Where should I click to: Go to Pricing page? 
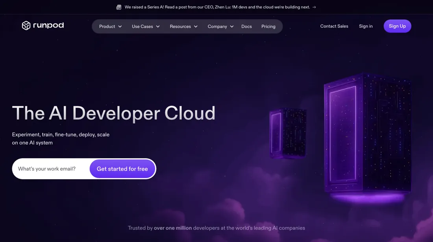[268, 26]
